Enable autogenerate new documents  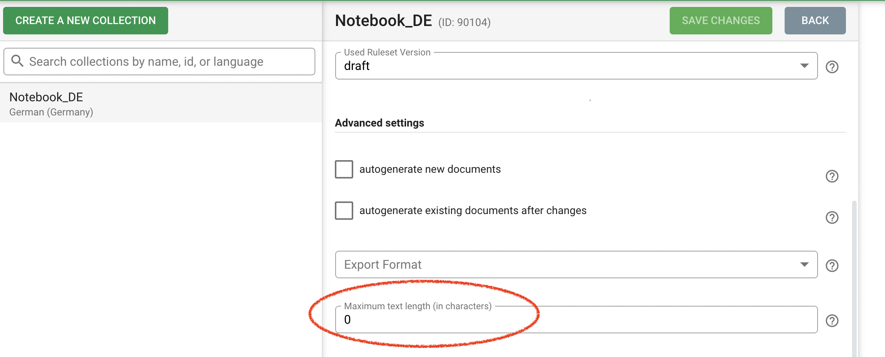344,169
